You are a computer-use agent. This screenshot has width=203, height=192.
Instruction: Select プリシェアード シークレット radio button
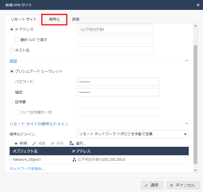pos(12,71)
